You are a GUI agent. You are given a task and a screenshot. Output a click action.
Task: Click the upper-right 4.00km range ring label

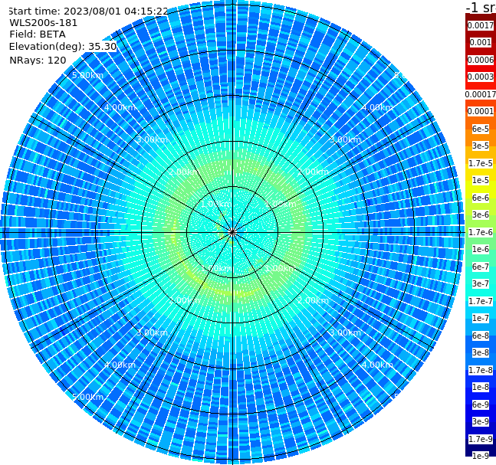(x=377, y=107)
